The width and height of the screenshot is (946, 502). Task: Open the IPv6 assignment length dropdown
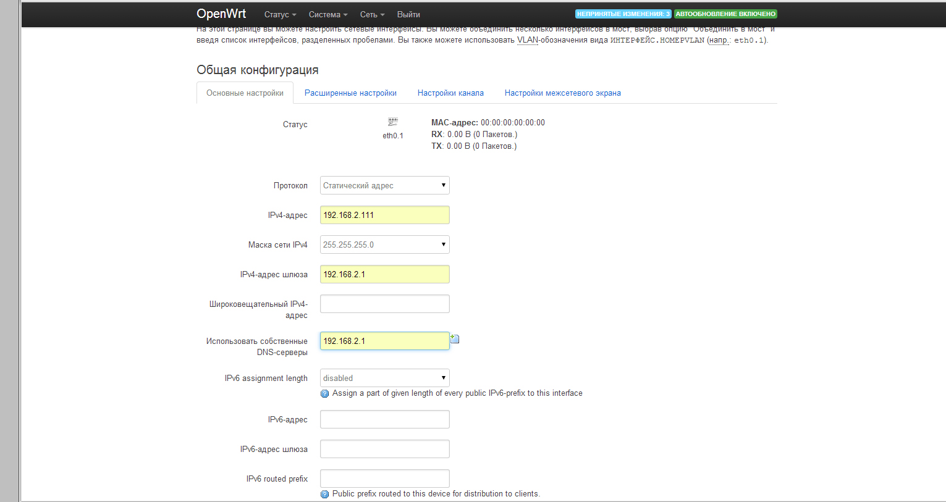pyautogui.click(x=384, y=378)
